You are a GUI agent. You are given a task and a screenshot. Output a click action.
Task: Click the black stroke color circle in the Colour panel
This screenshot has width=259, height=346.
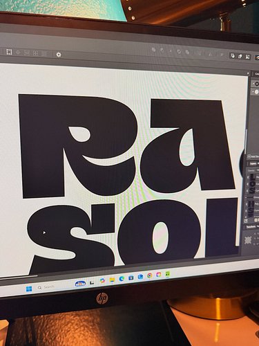point(257,84)
